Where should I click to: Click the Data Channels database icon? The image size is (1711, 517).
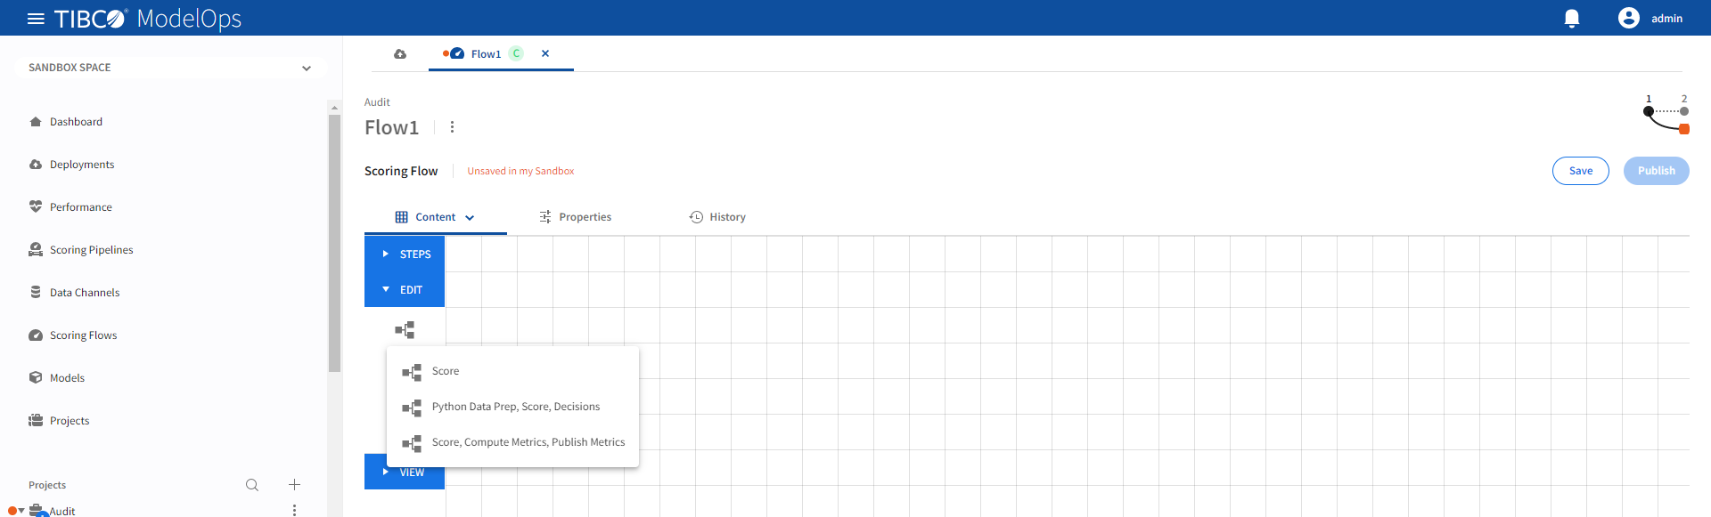36,292
